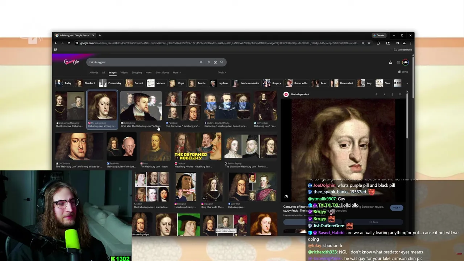464x261 pixels.
Task: Clear the search box with the X icon
Action: coord(201,62)
